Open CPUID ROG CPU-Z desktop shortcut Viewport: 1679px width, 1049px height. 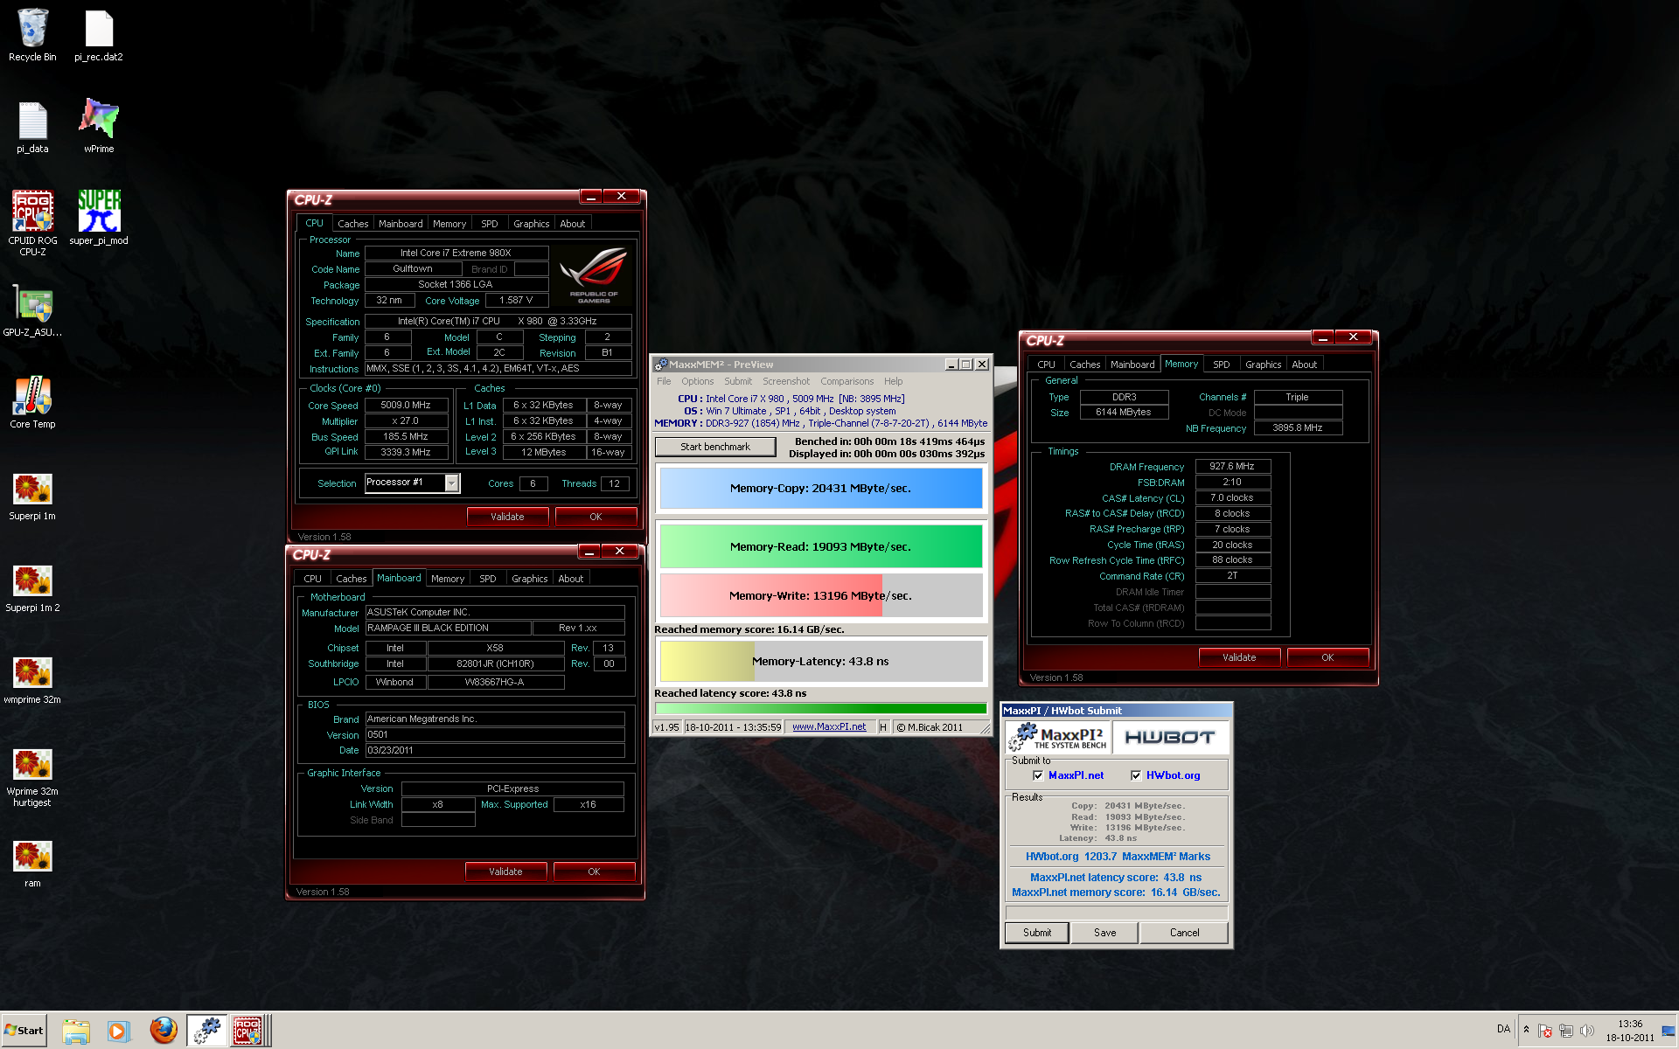(x=32, y=224)
